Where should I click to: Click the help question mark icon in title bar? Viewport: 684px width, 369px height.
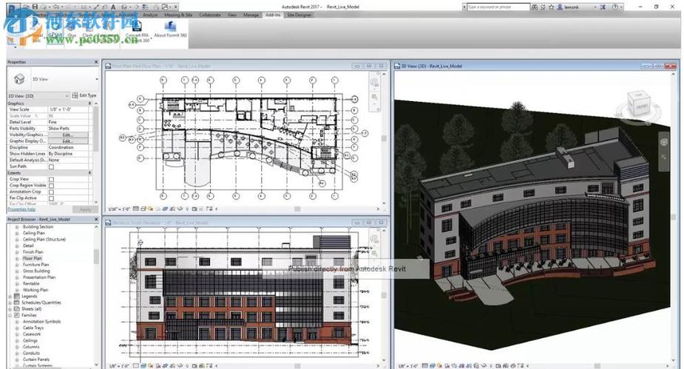point(615,7)
